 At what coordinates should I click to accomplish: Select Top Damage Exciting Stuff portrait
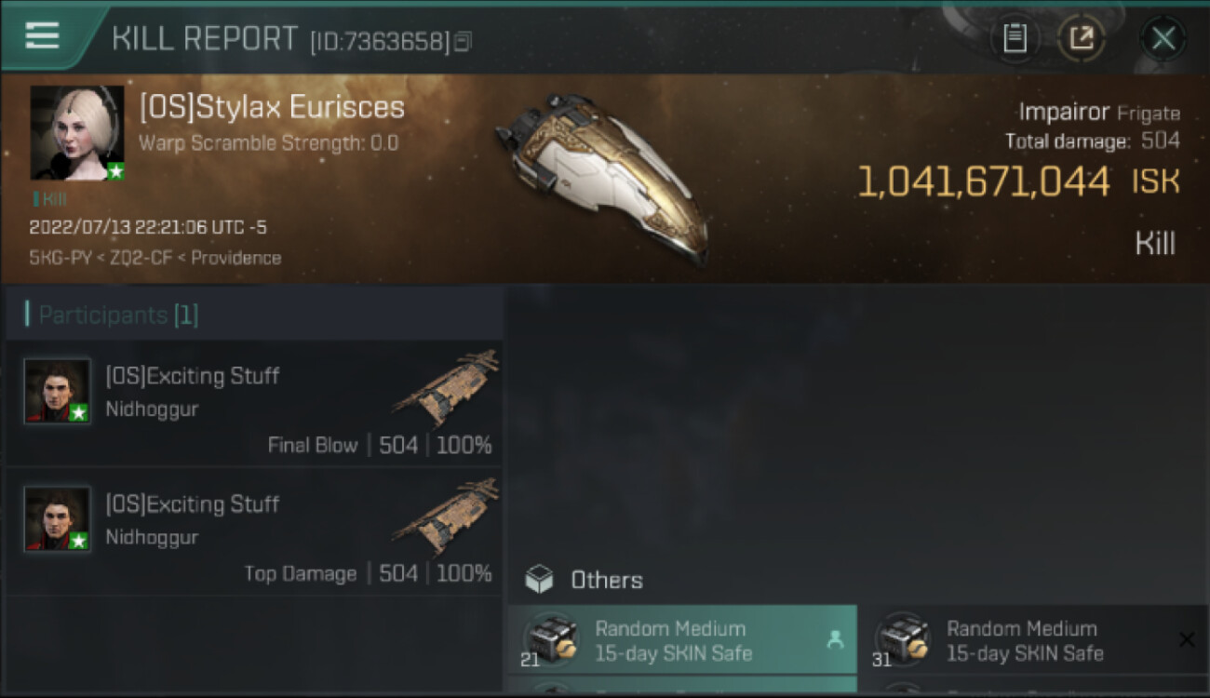click(58, 518)
